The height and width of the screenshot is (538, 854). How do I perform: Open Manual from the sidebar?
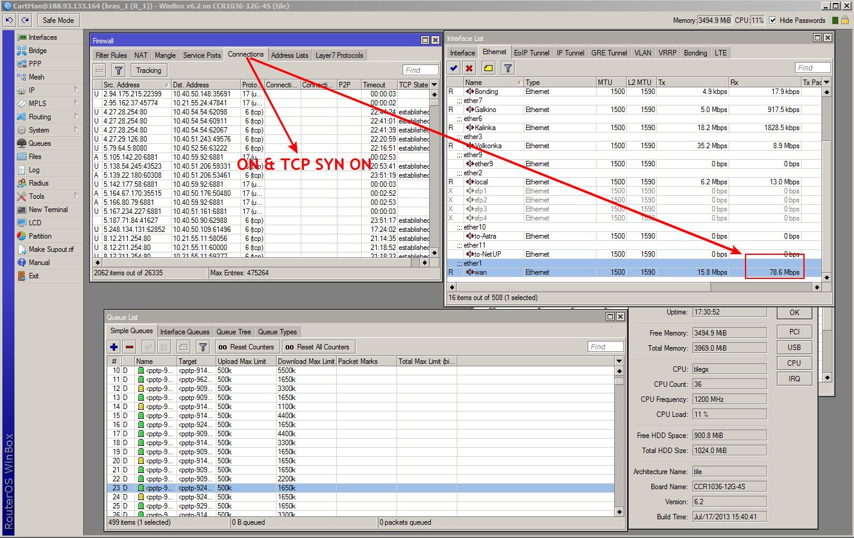tap(39, 263)
